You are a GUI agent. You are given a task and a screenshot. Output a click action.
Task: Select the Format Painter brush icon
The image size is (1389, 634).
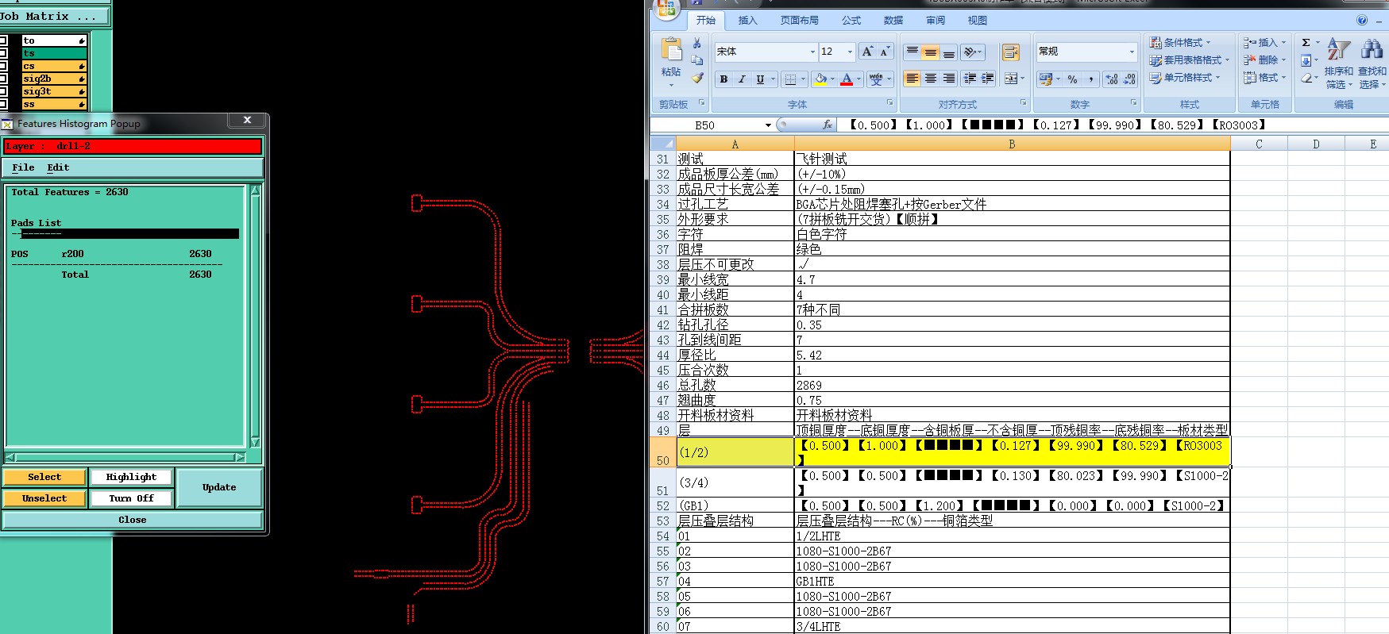point(696,78)
